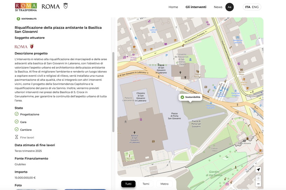The height and width of the screenshot is (190, 286).
Task: Click the map geolocation arrow button
Action: point(258,170)
